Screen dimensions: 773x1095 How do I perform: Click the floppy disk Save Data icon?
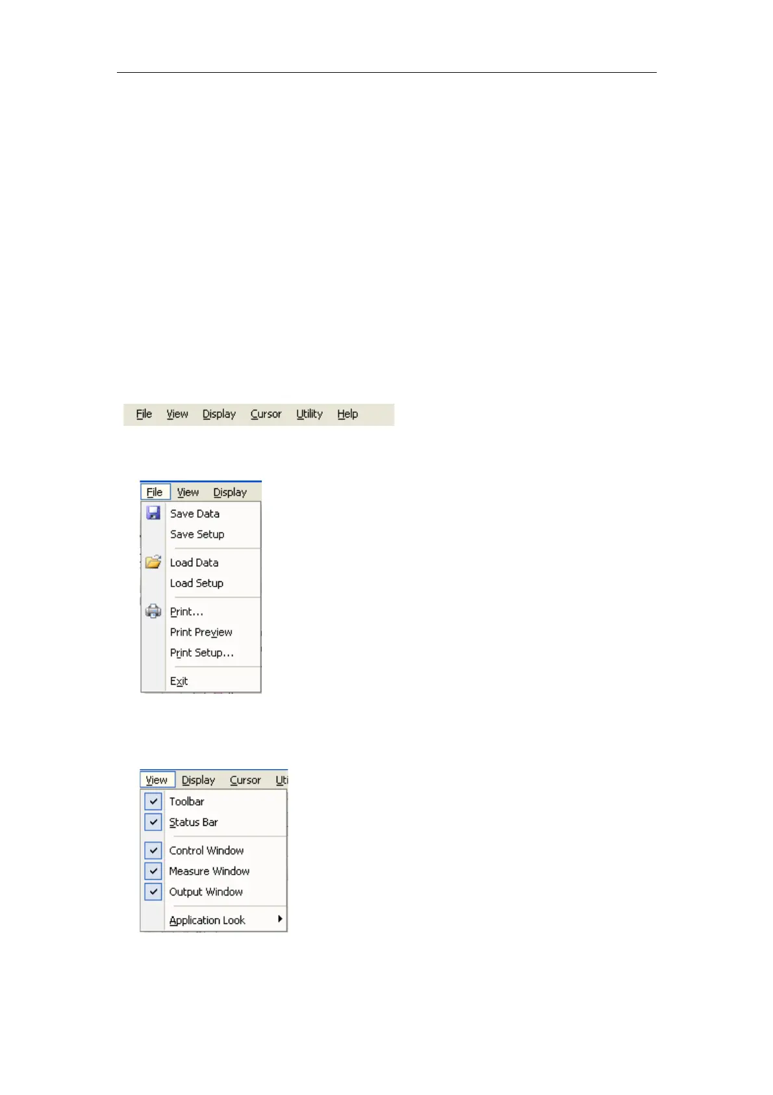153,513
